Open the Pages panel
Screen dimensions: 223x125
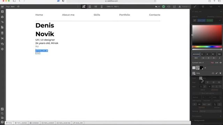pos(2,27)
